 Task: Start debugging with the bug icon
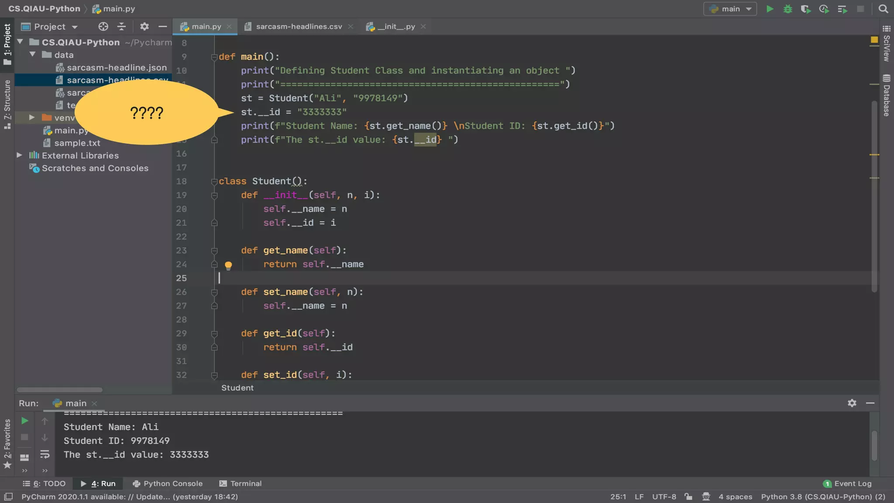pos(787,9)
